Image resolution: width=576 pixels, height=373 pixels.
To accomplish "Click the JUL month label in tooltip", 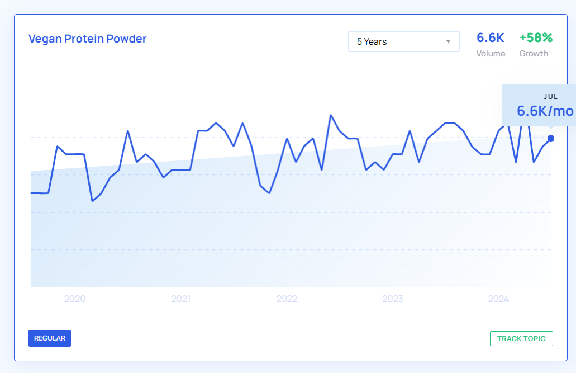I will [550, 97].
